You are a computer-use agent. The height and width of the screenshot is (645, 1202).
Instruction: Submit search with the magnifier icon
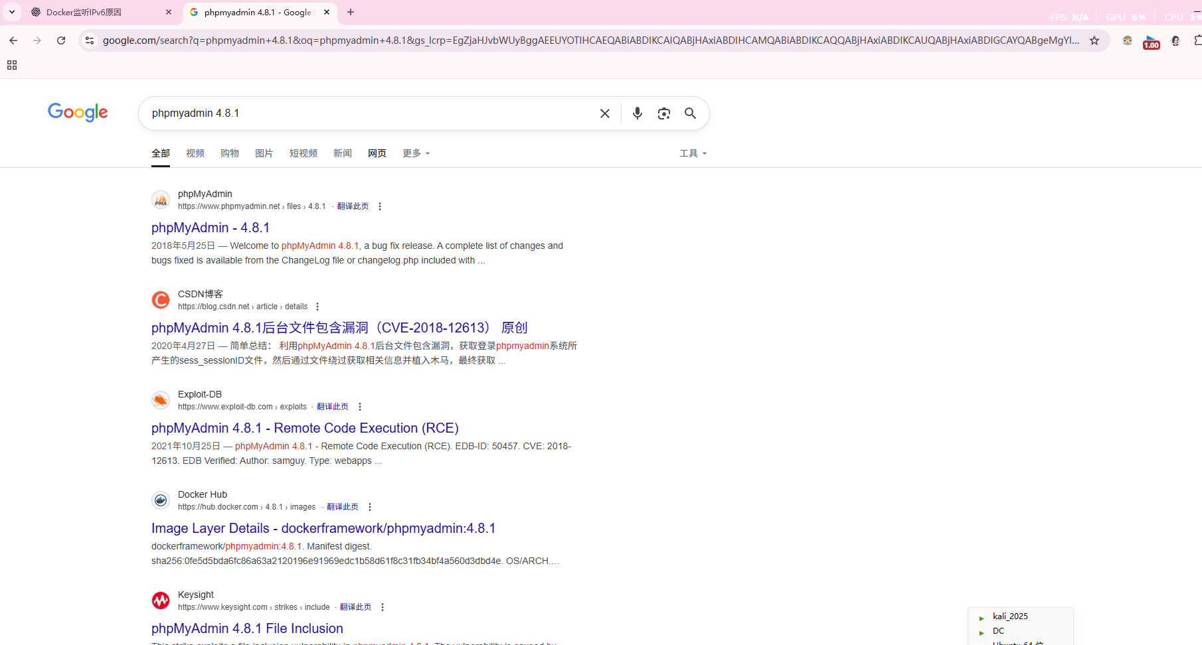click(x=691, y=113)
